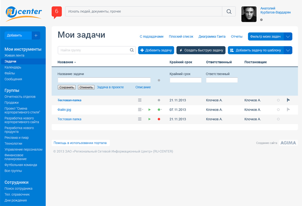Click the Сохранить button
This screenshot has width=302, height=206.
tap(67, 87)
